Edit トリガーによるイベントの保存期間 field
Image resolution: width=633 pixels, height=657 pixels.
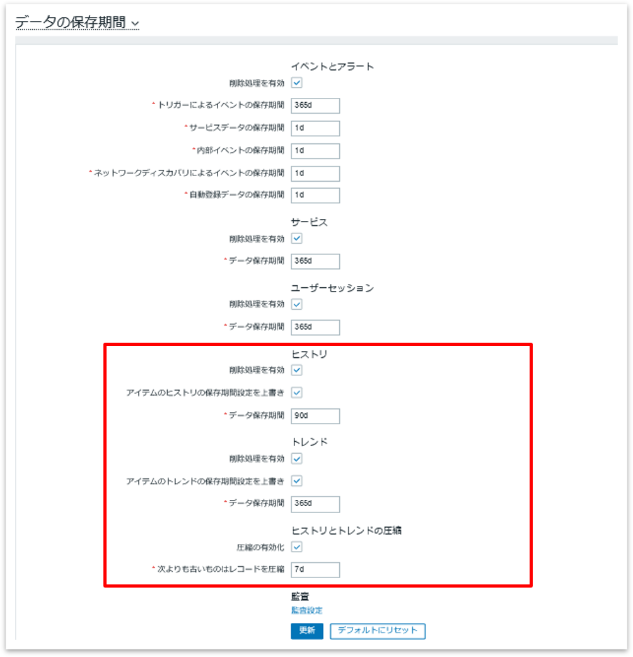315,105
